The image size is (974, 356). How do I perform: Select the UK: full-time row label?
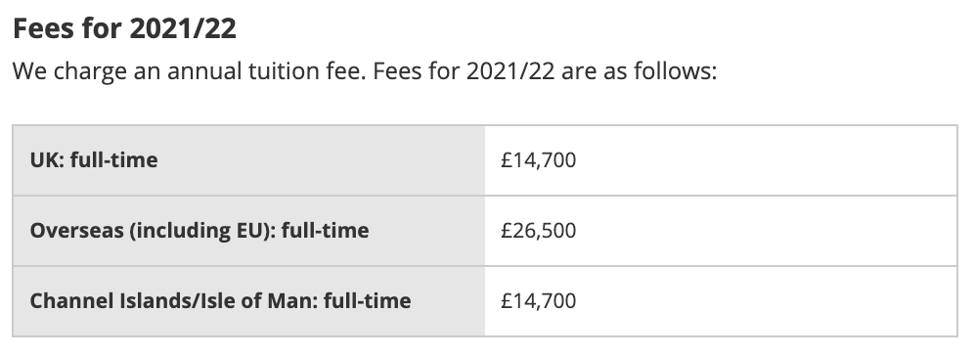[94, 160]
